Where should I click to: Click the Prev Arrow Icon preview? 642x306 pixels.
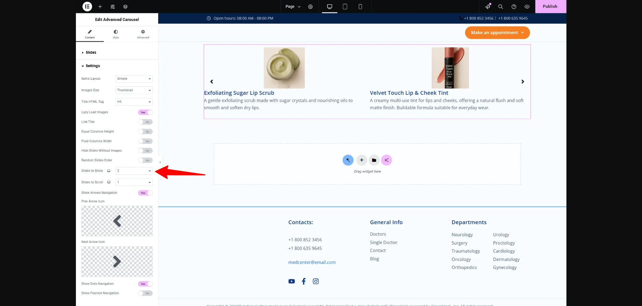point(117,221)
